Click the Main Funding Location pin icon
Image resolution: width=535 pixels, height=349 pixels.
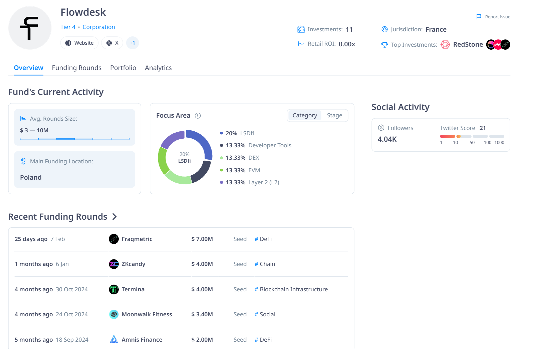click(23, 161)
